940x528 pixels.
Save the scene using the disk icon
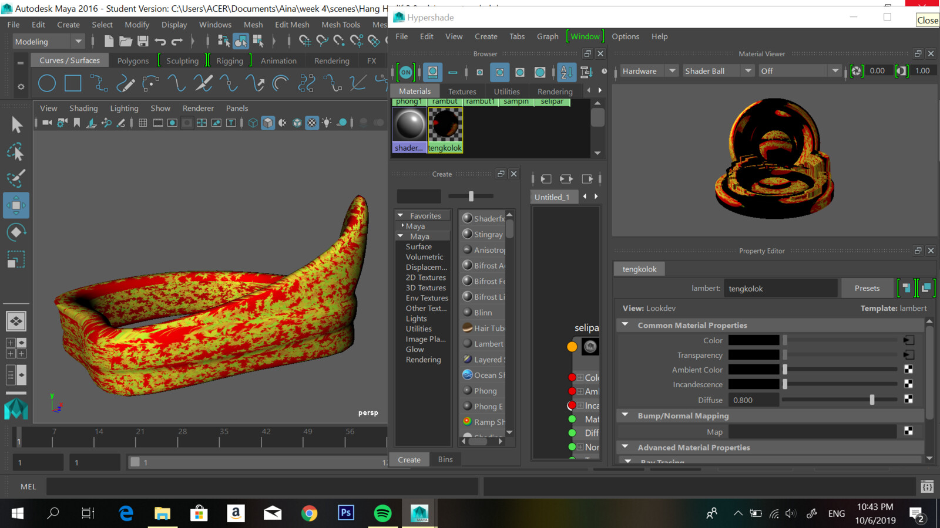pyautogui.click(x=143, y=41)
